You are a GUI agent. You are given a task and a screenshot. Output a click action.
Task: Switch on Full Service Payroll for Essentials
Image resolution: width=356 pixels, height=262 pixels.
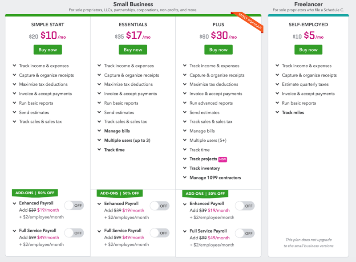pyautogui.click(x=159, y=233)
